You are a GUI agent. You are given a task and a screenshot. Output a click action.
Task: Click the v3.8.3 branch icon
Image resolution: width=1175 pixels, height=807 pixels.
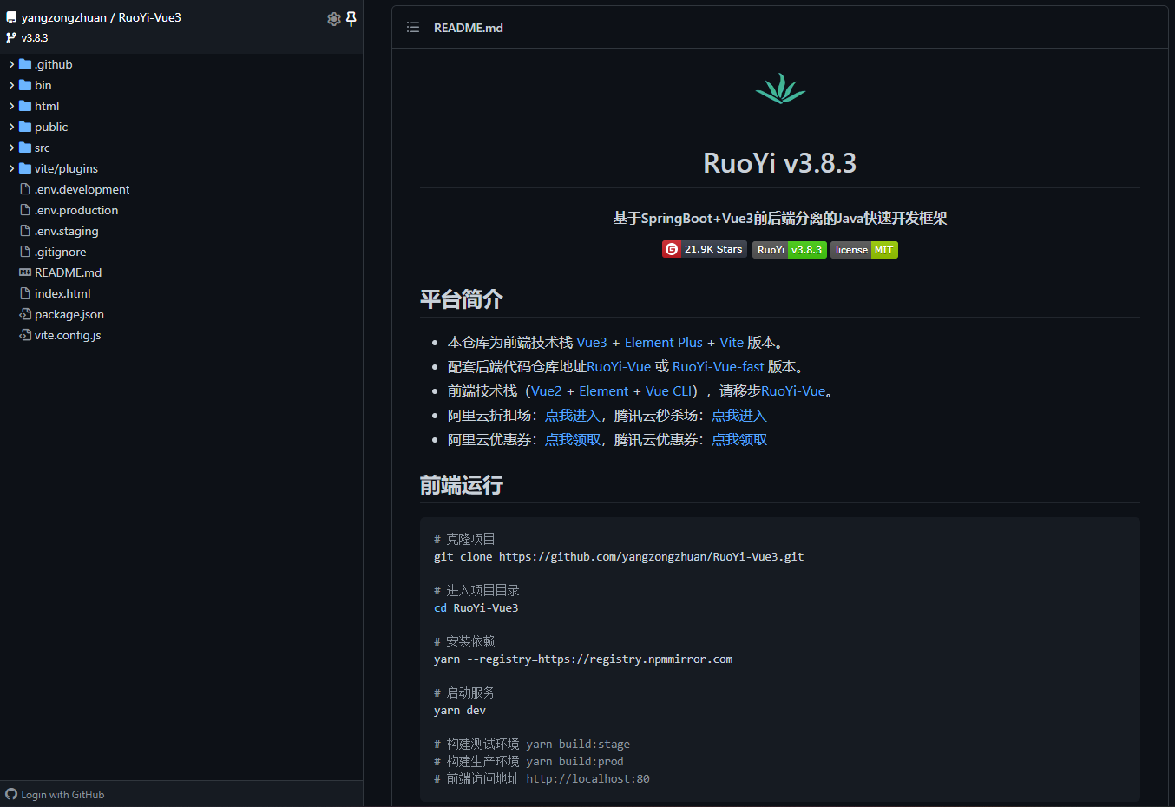pos(11,38)
